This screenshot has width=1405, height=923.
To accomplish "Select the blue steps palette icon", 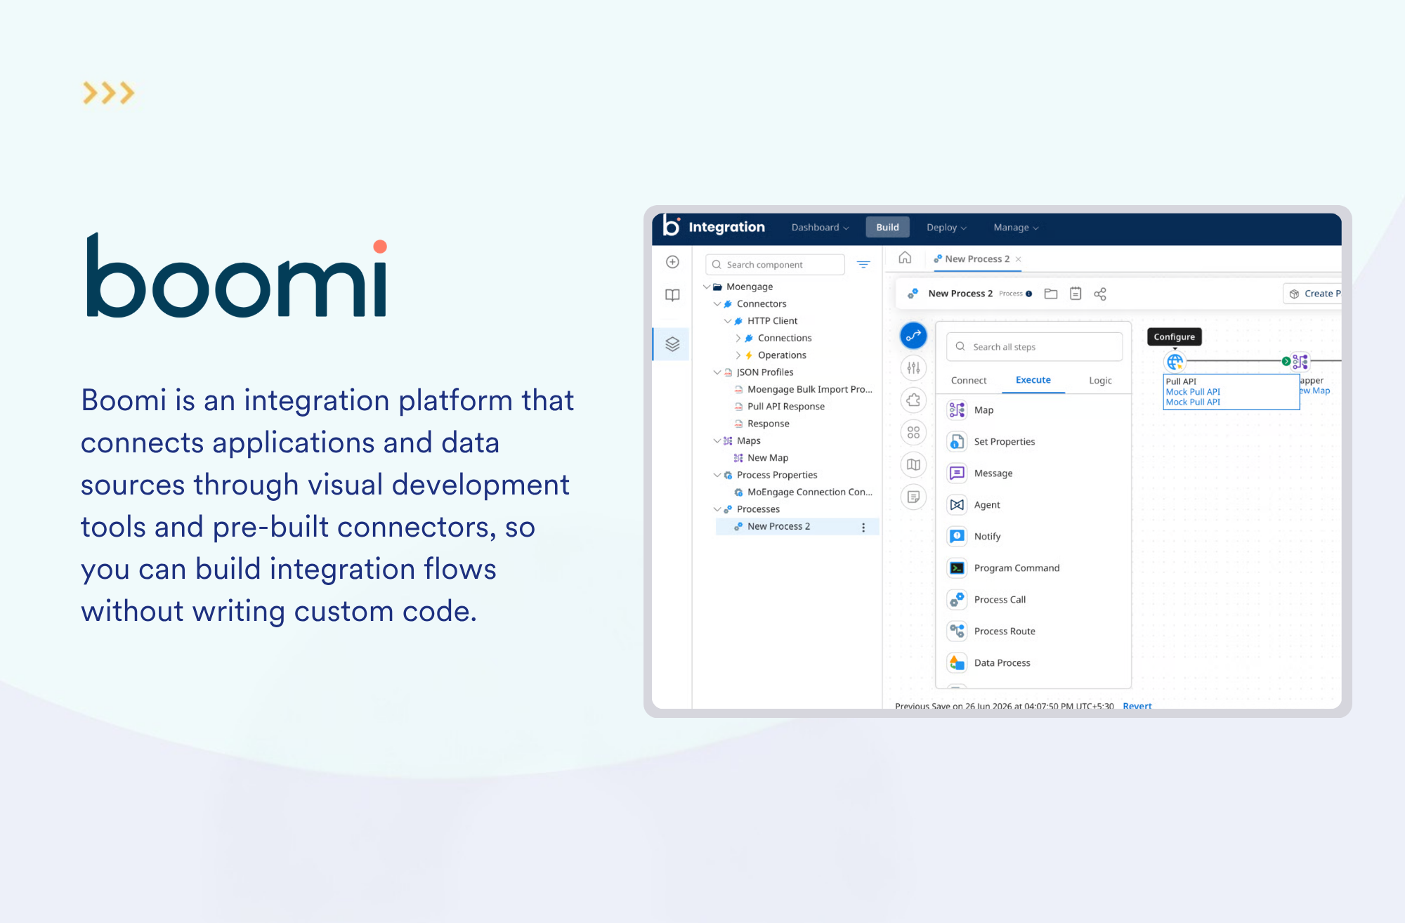I will tap(913, 336).
